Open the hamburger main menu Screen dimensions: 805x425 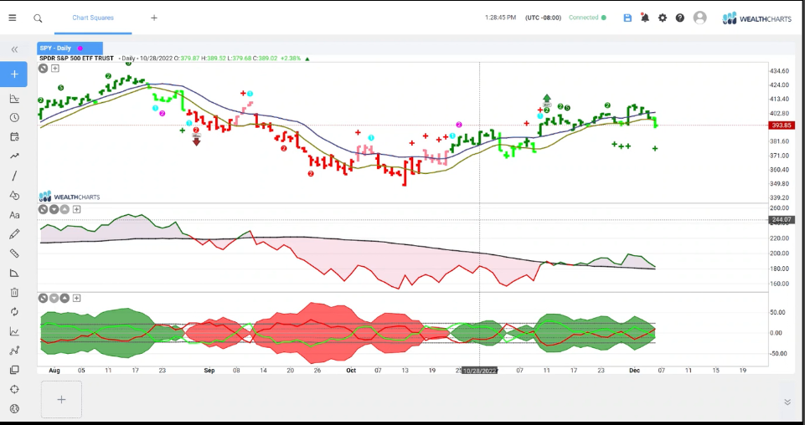[13, 18]
